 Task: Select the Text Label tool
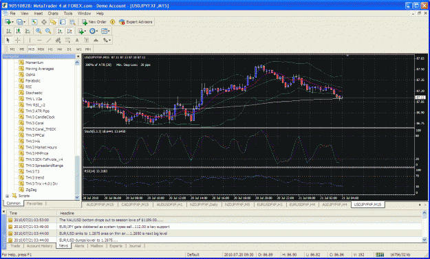pyautogui.click(x=87, y=41)
